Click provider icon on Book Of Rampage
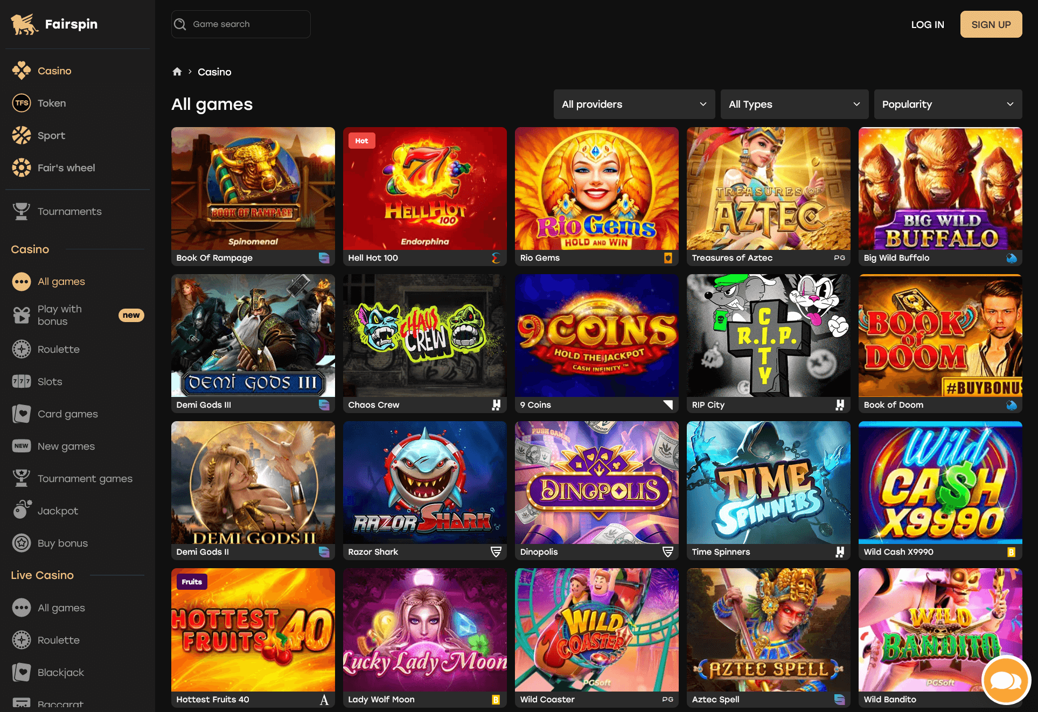The image size is (1038, 712). click(324, 257)
